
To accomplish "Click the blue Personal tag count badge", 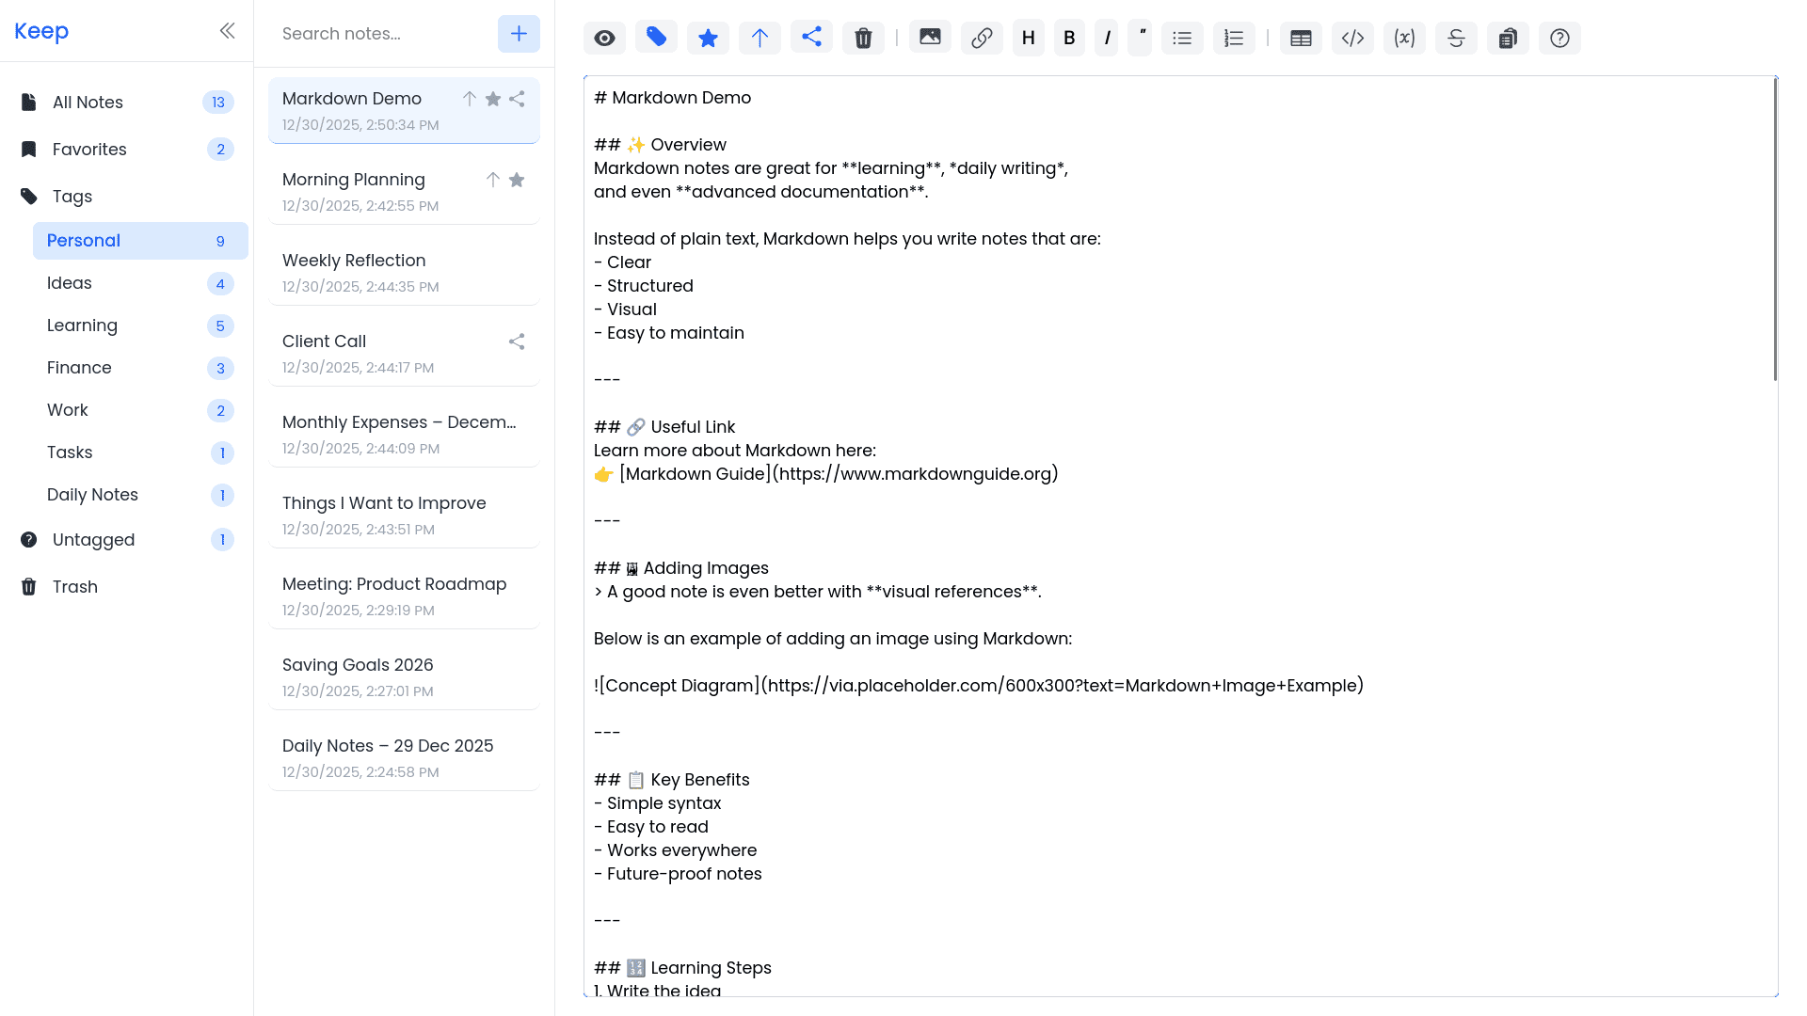I will coord(220,241).
